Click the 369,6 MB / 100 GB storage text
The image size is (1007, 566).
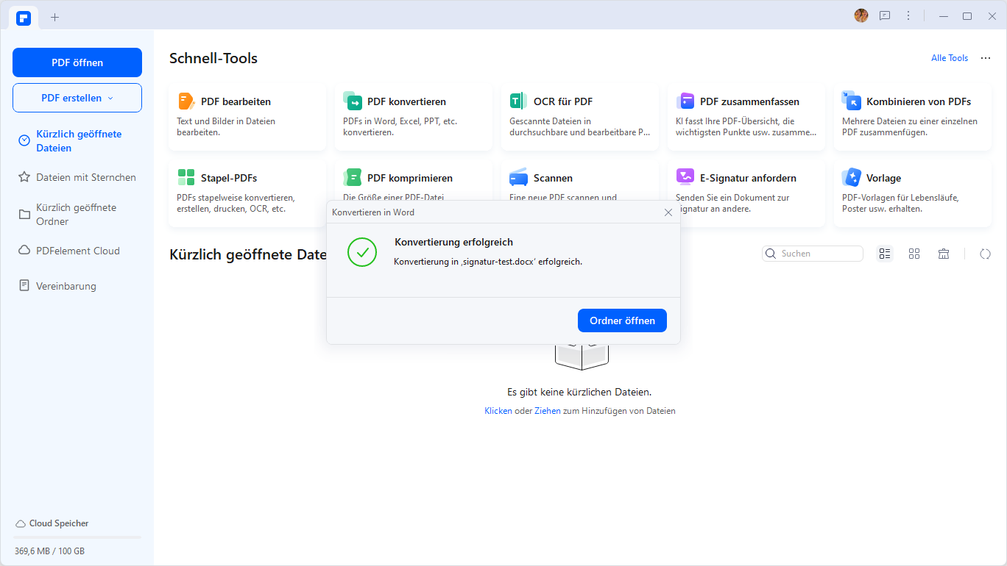click(x=49, y=551)
